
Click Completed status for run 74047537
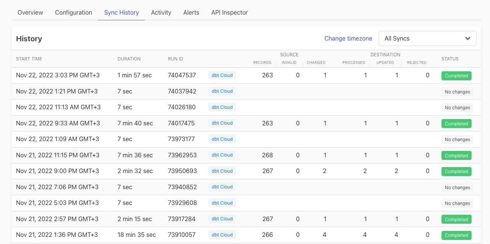pos(456,76)
